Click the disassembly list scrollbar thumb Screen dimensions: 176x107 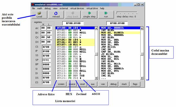pyautogui.click(x=142, y=54)
